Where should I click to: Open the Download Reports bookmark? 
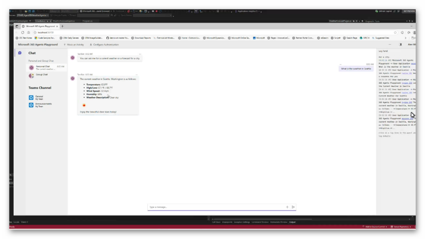tap(141, 38)
